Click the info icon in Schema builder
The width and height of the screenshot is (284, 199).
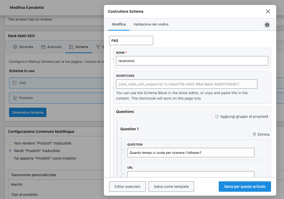[x=267, y=25]
